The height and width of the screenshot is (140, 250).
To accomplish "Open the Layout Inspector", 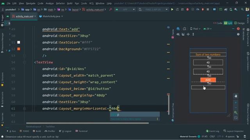I will tap(234, 131).
